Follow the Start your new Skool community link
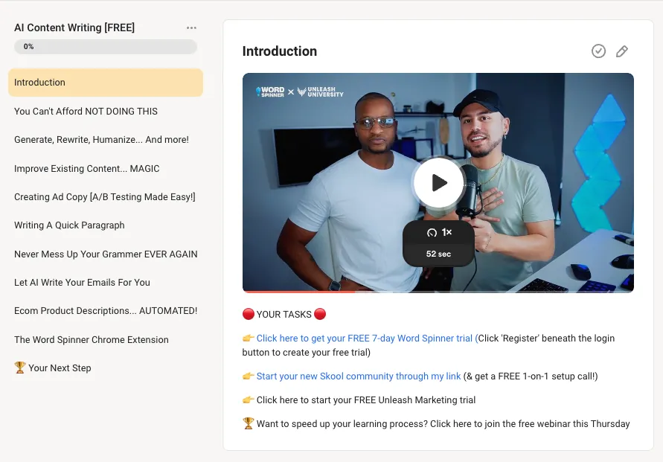 [359, 376]
